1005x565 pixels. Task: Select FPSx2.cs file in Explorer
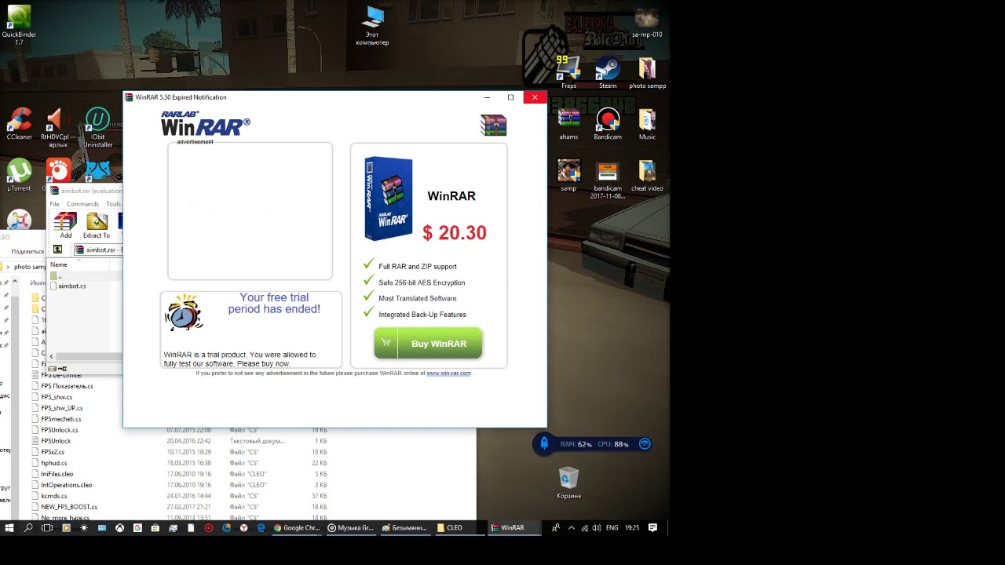tap(53, 452)
